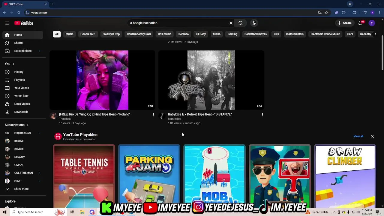The image size is (384, 216).
Task: Select the Electronic Dance Music chip
Action: 325,34
